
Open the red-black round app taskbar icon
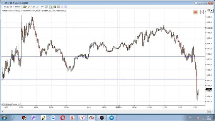[24, 118]
